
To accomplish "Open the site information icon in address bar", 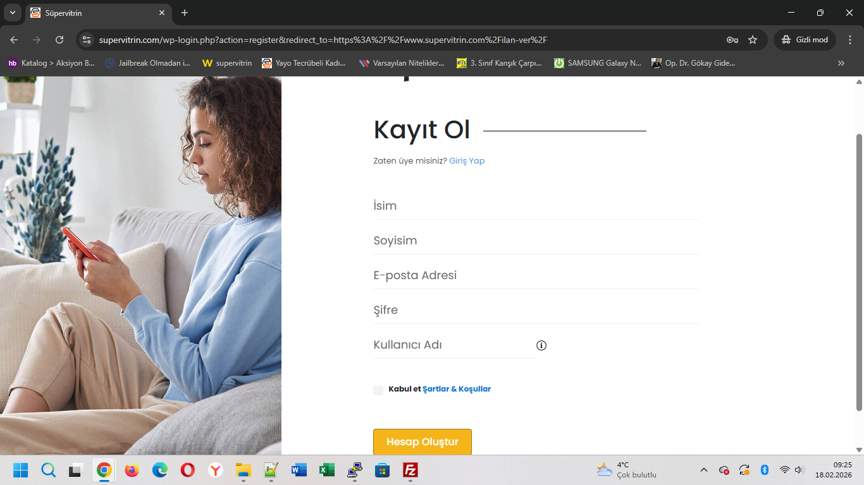I will pyautogui.click(x=87, y=40).
